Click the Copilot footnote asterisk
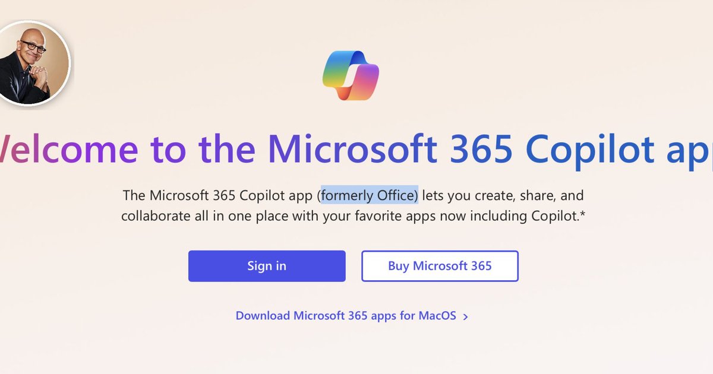 pos(583,216)
